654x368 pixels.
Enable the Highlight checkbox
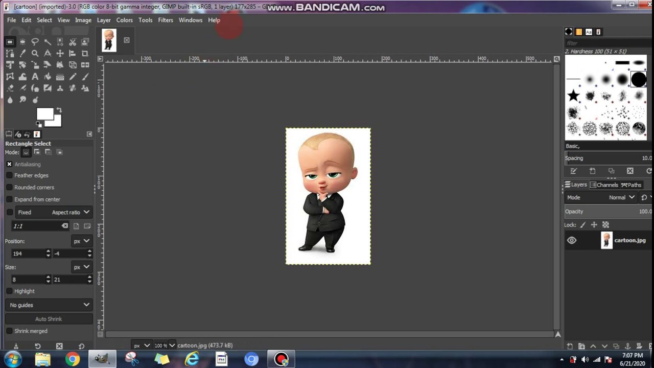coord(9,291)
